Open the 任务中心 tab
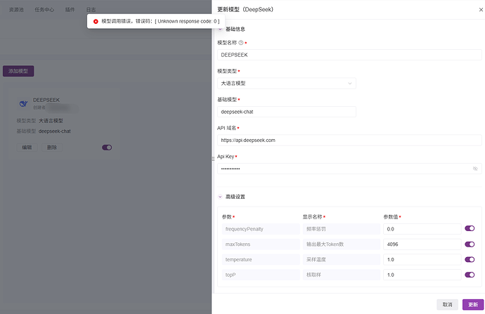Image resolution: width=485 pixels, height=314 pixels. pyautogui.click(x=44, y=10)
